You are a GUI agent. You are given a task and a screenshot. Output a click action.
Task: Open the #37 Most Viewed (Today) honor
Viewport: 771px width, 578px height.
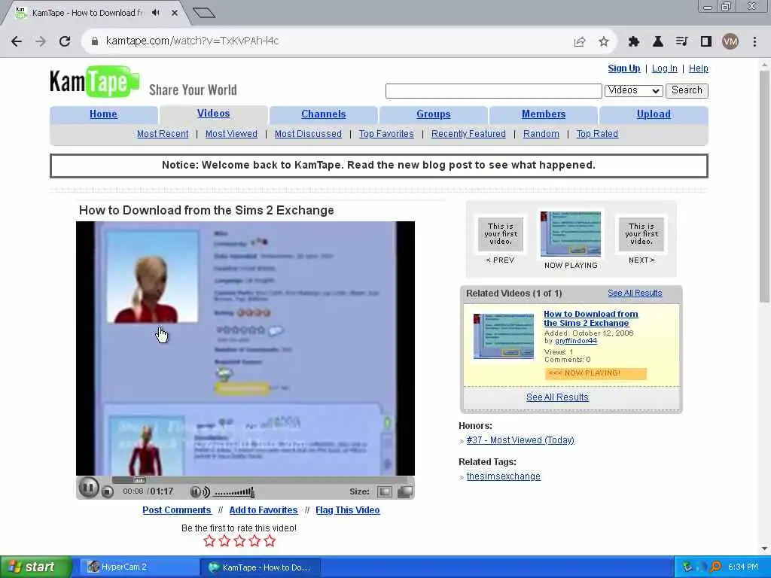point(520,440)
